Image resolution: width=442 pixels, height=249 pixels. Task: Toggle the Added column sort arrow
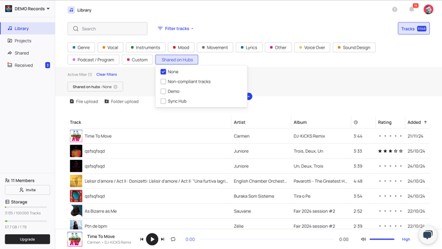[x=425, y=122]
